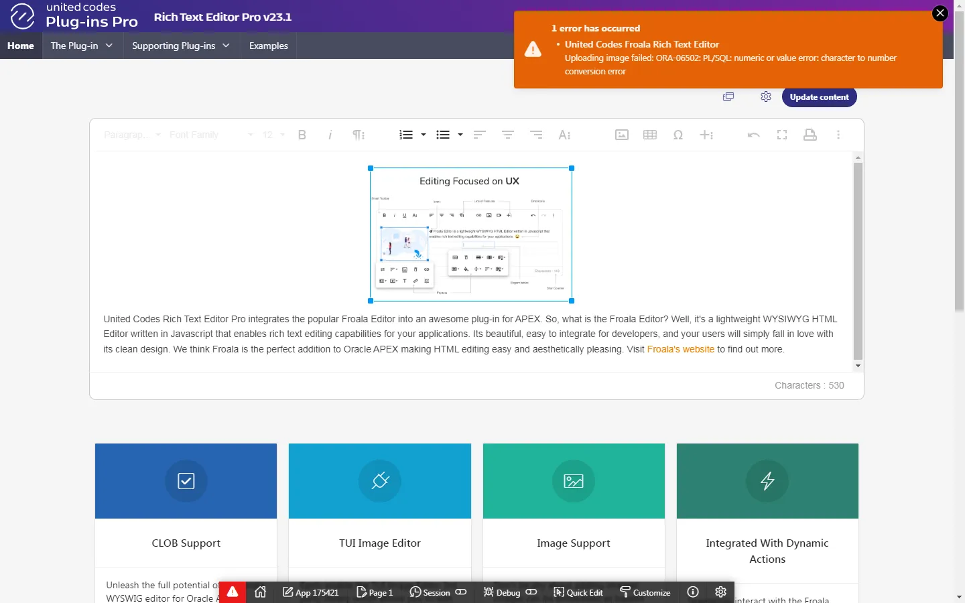Click the editor's vertical scrollbar thumb

coord(858,261)
